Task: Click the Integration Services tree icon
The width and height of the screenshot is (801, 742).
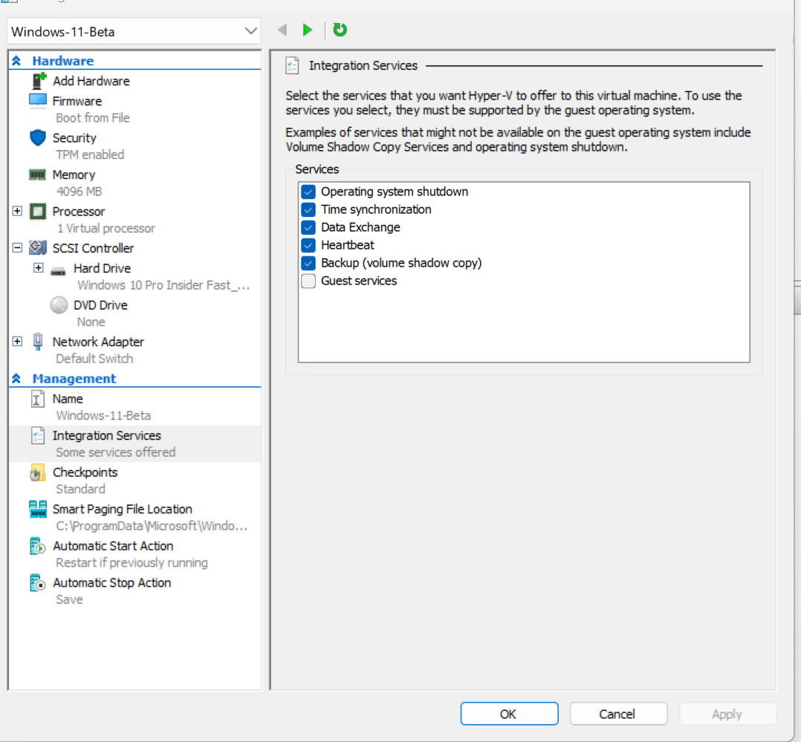Action: point(38,435)
